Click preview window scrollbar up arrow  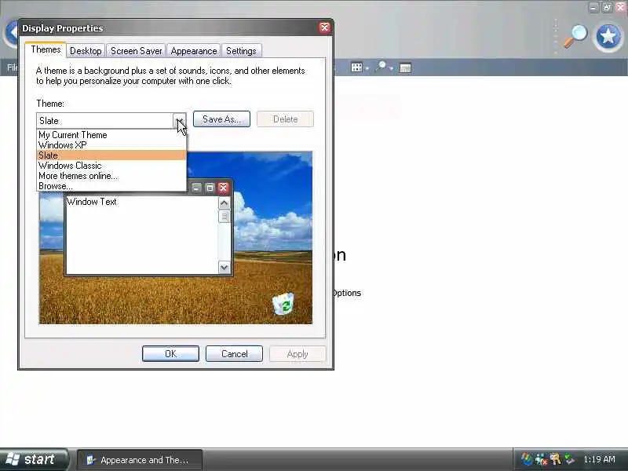click(x=224, y=203)
